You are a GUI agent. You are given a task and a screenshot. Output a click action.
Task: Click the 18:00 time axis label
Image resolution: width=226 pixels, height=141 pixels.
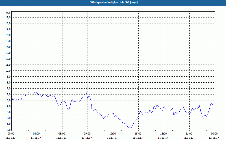pos(164,134)
